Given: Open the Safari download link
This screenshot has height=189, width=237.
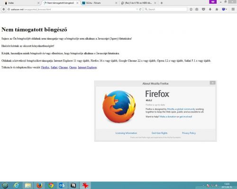Looking at the screenshot, I should [54, 68].
